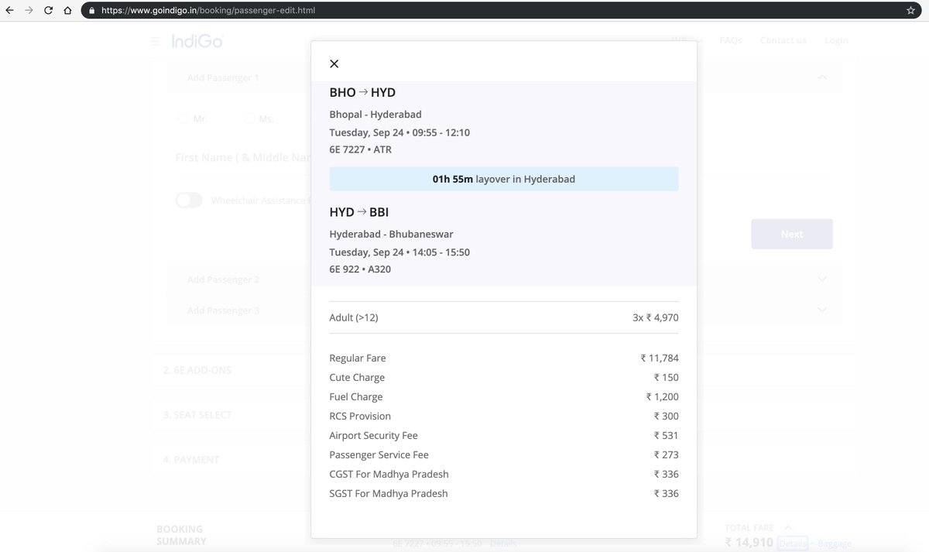Collapse the Total Fare chevron
Viewport: 929px width, 552px height.
pos(788,527)
